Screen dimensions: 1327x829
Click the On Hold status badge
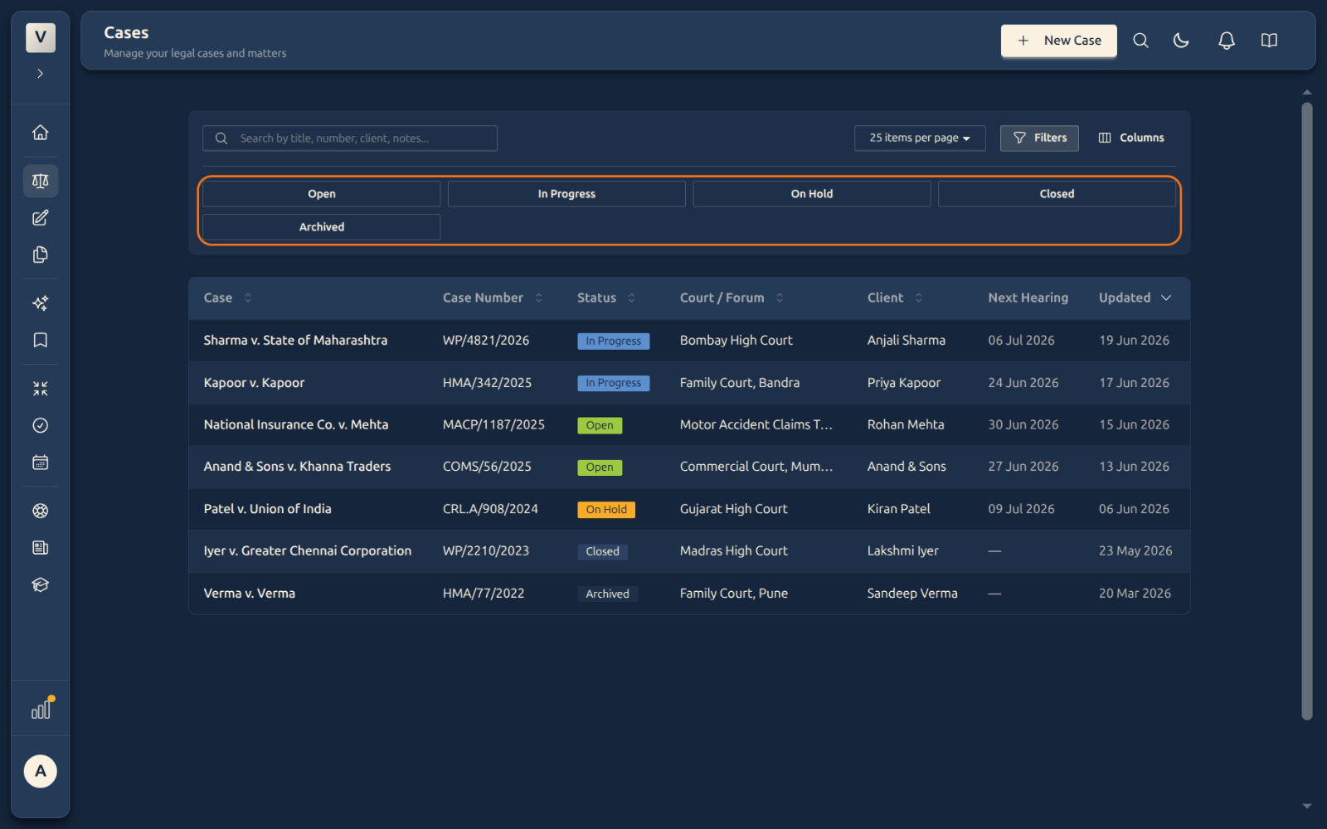[606, 510]
